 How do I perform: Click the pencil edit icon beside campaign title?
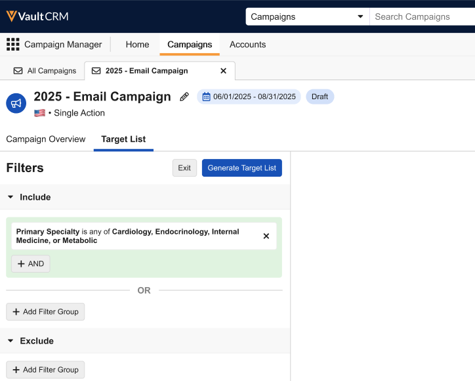pyautogui.click(x=184, y=97)
